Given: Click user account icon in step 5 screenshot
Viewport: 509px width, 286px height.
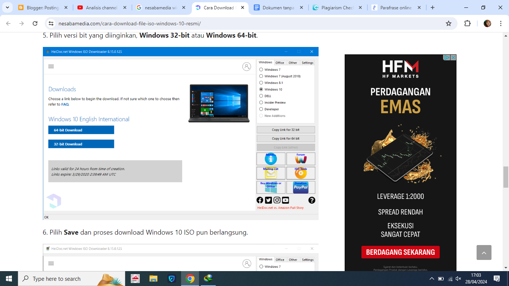Looking at the screenshot, I should coord(247,67).
